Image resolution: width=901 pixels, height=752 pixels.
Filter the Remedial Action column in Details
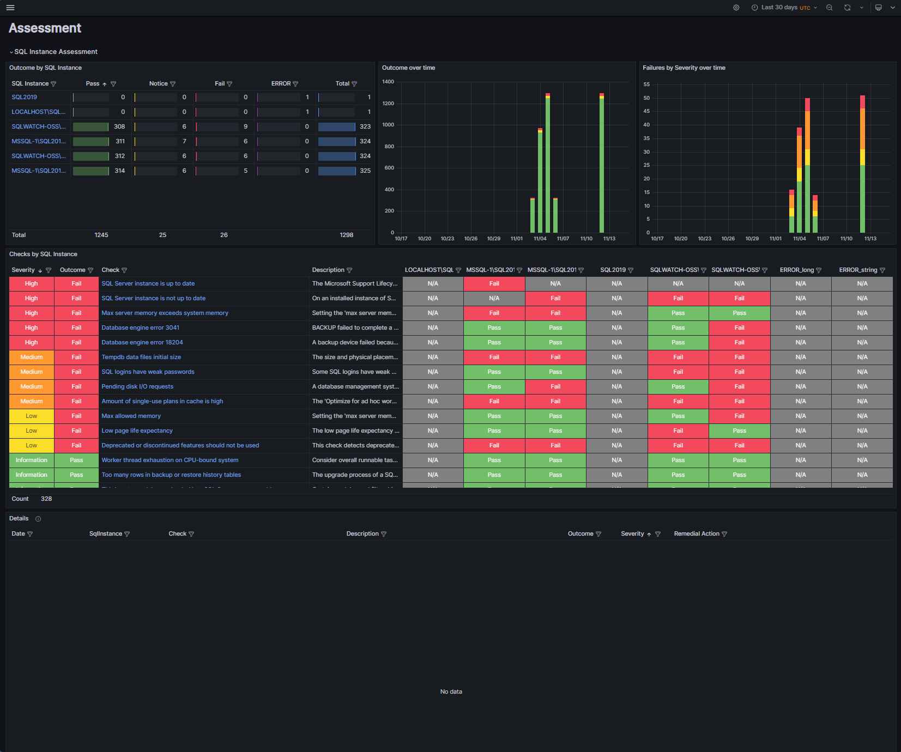[x=724, y=534]
